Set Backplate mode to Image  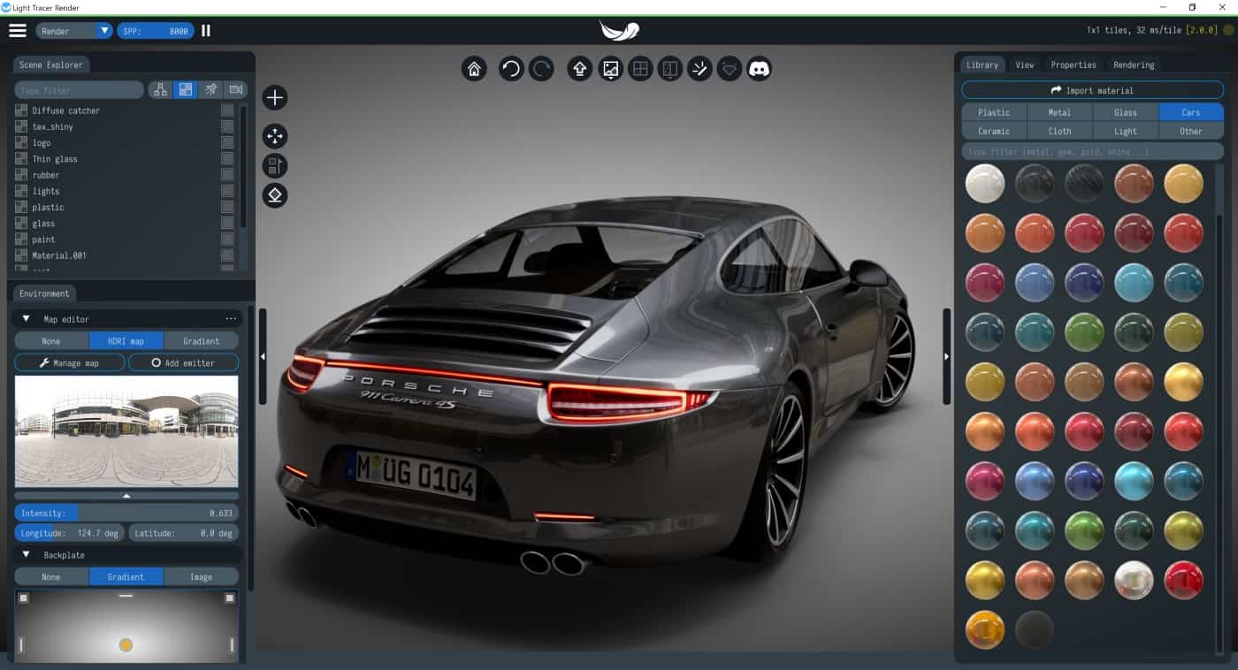point(202,577)
